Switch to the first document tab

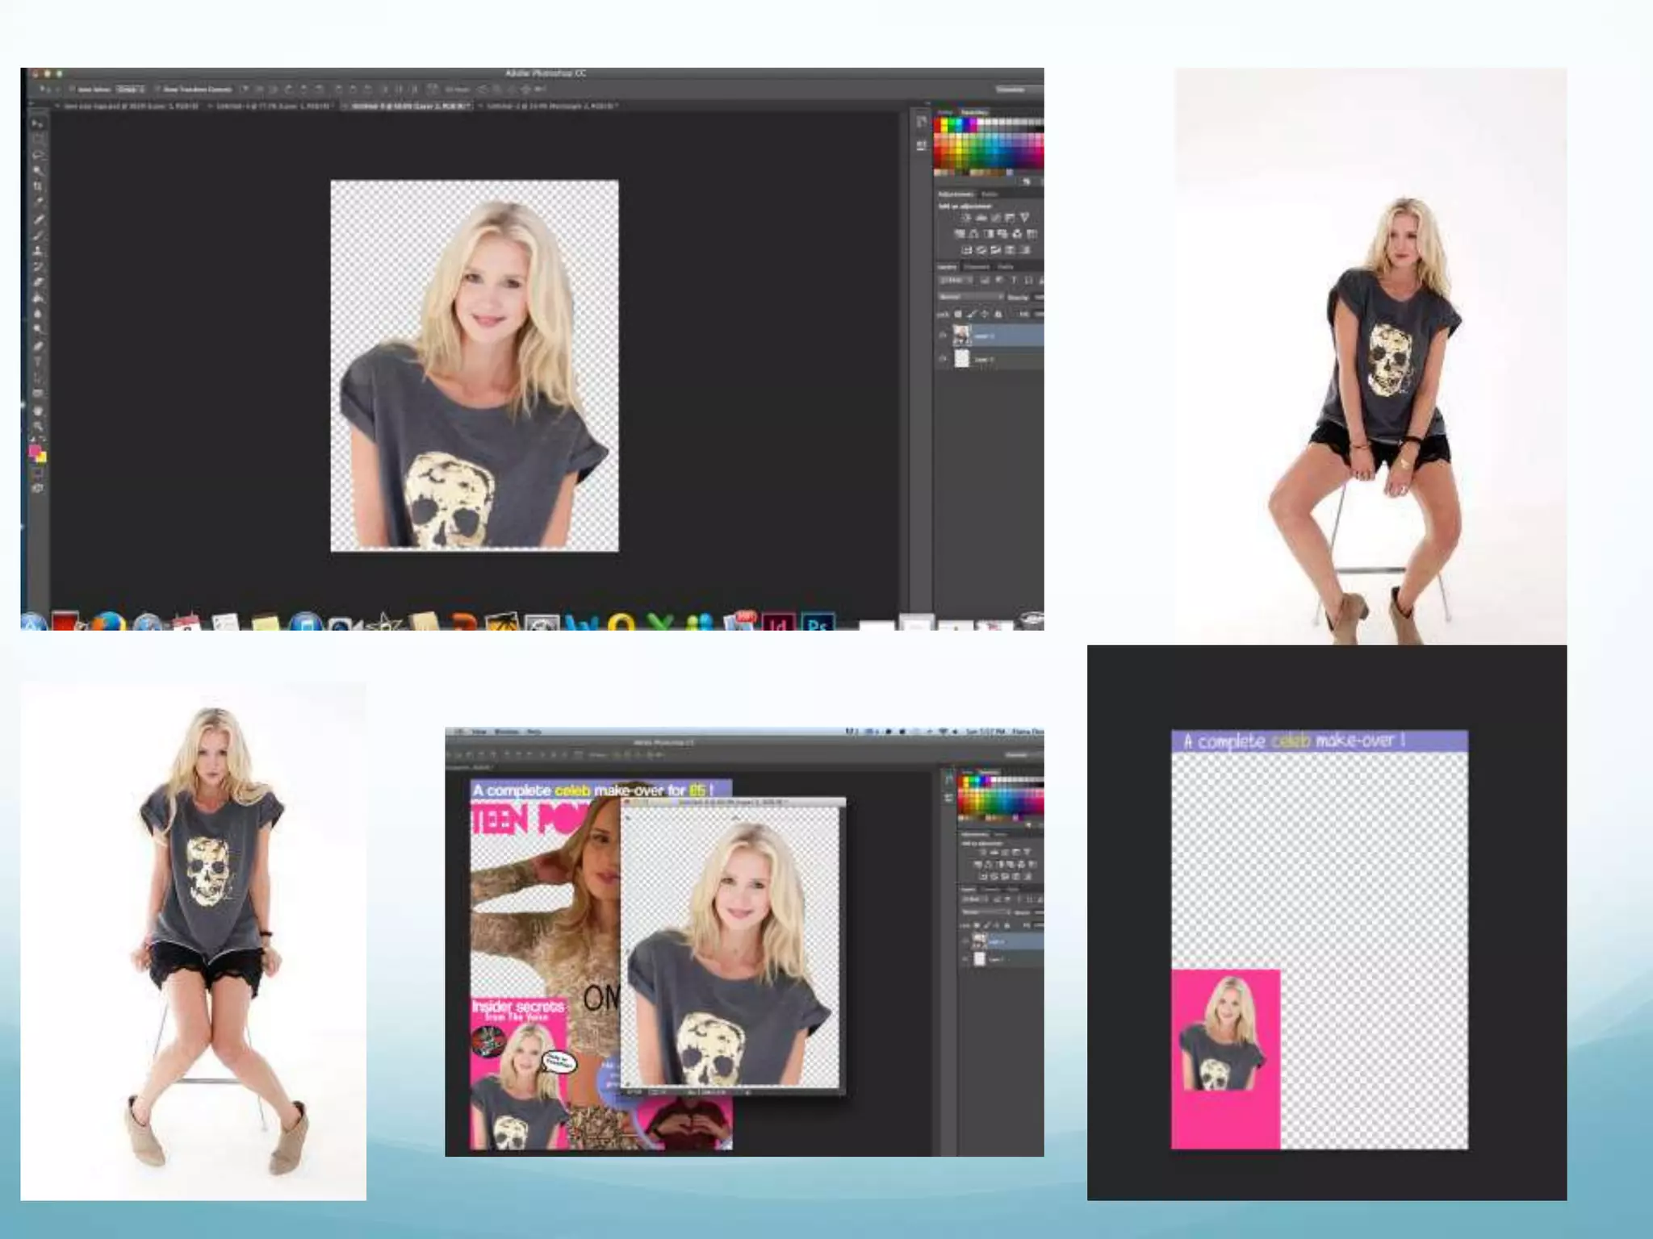coord(129,106)
